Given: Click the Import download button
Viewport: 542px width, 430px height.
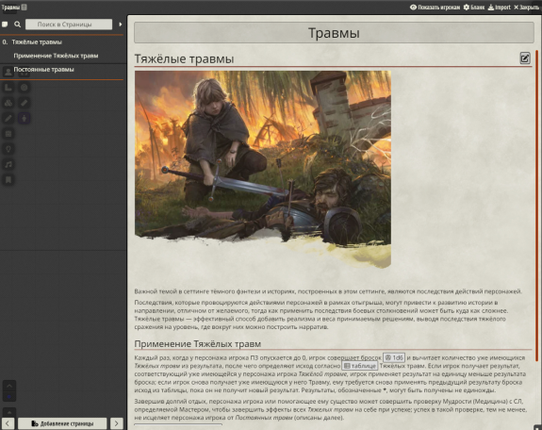Looking at the screenshot, I should click(x=499, y=7).
